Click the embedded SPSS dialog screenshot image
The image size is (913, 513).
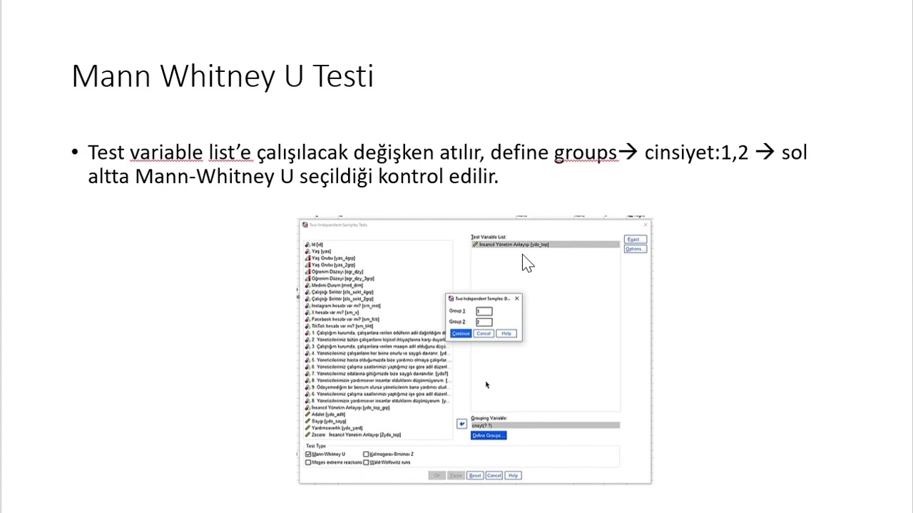click(474, 352)
